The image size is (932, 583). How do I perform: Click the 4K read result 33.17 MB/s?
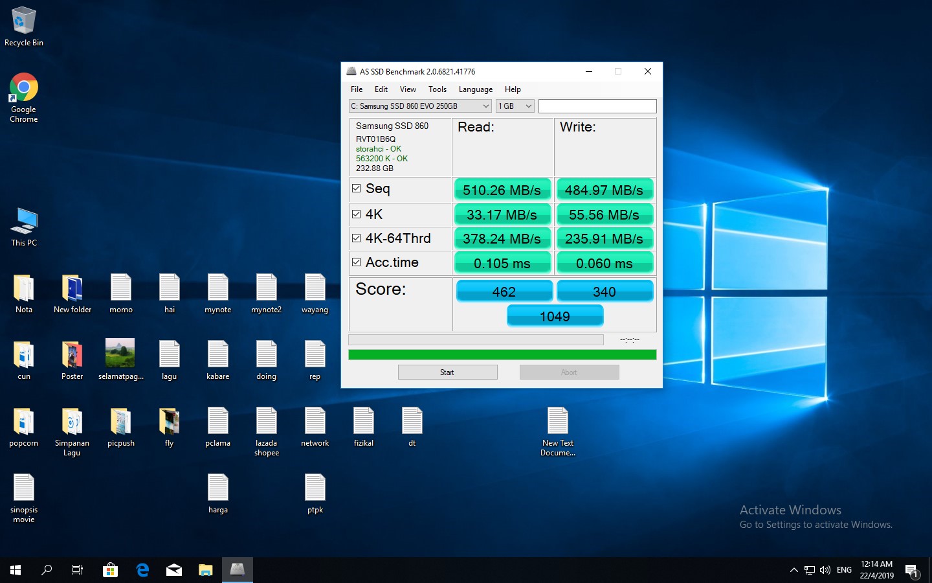click(502, 214)
